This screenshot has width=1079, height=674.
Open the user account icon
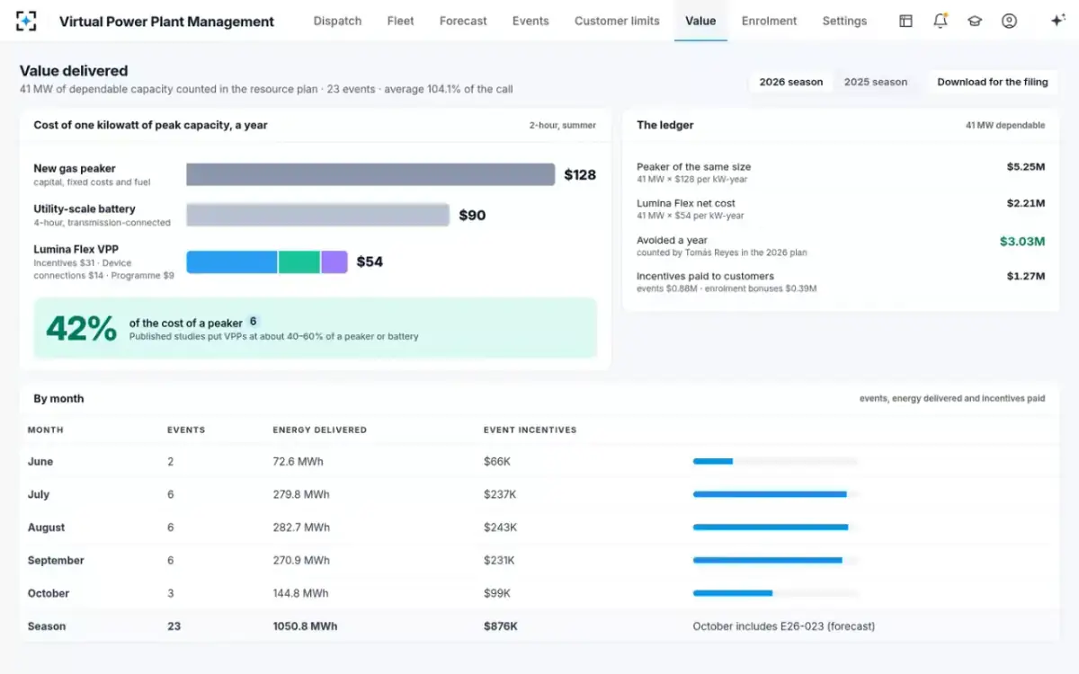coord(1009,21)
